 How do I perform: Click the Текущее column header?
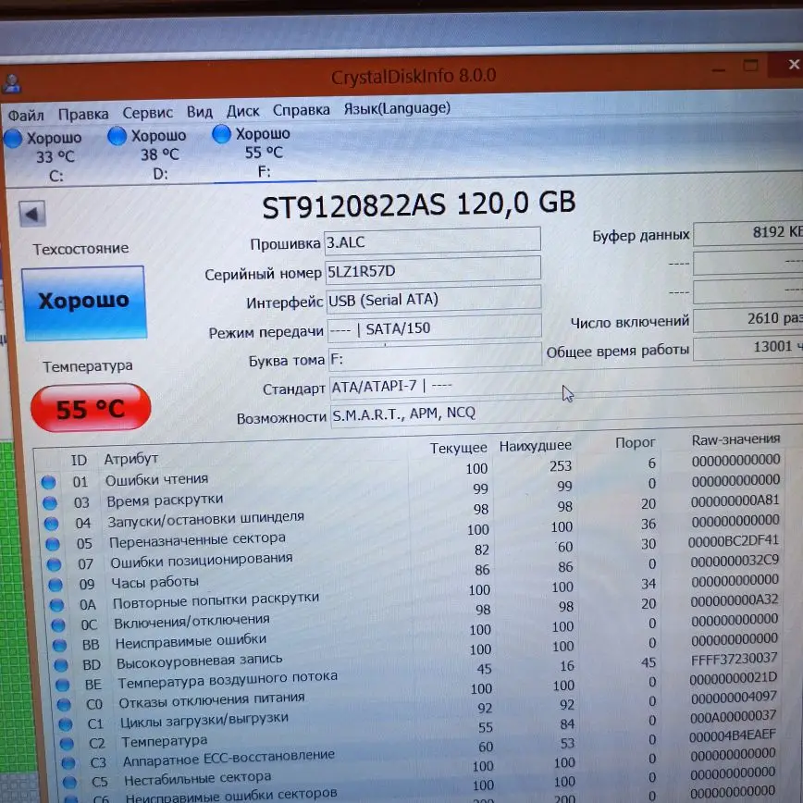click(x=458, y=448)
